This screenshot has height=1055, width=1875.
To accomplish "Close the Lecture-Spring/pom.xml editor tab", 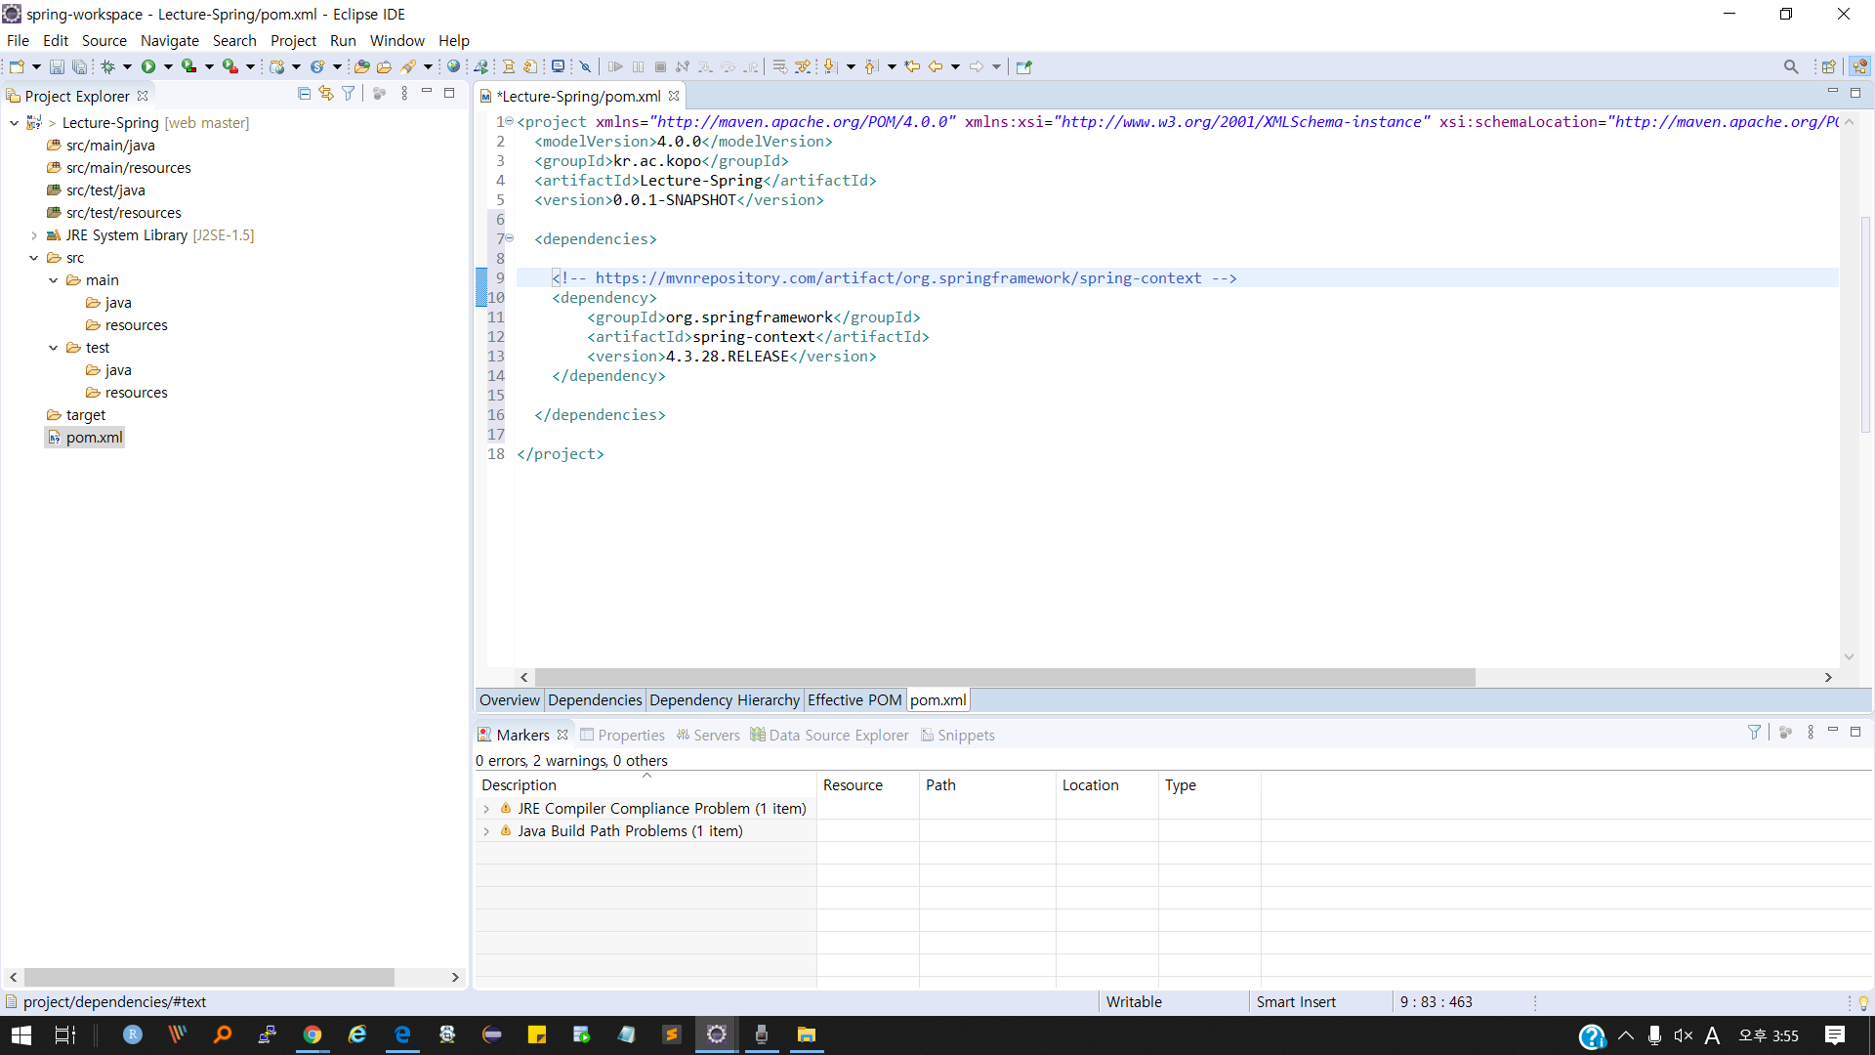I will coord(674,96).
